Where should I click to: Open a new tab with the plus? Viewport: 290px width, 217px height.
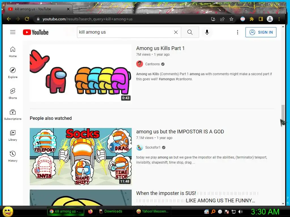pyautogui.click(x=79, y=9)
